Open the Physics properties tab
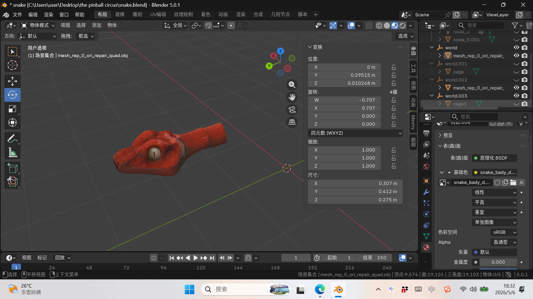 tap(426, 214)
